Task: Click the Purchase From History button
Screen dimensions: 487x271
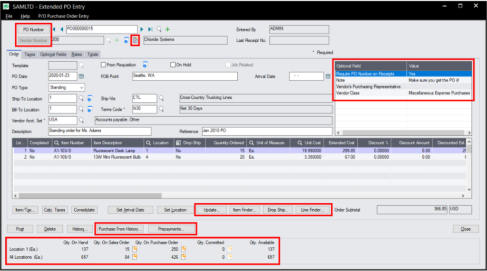Action: pyautogui.click(x=120, y=229)
